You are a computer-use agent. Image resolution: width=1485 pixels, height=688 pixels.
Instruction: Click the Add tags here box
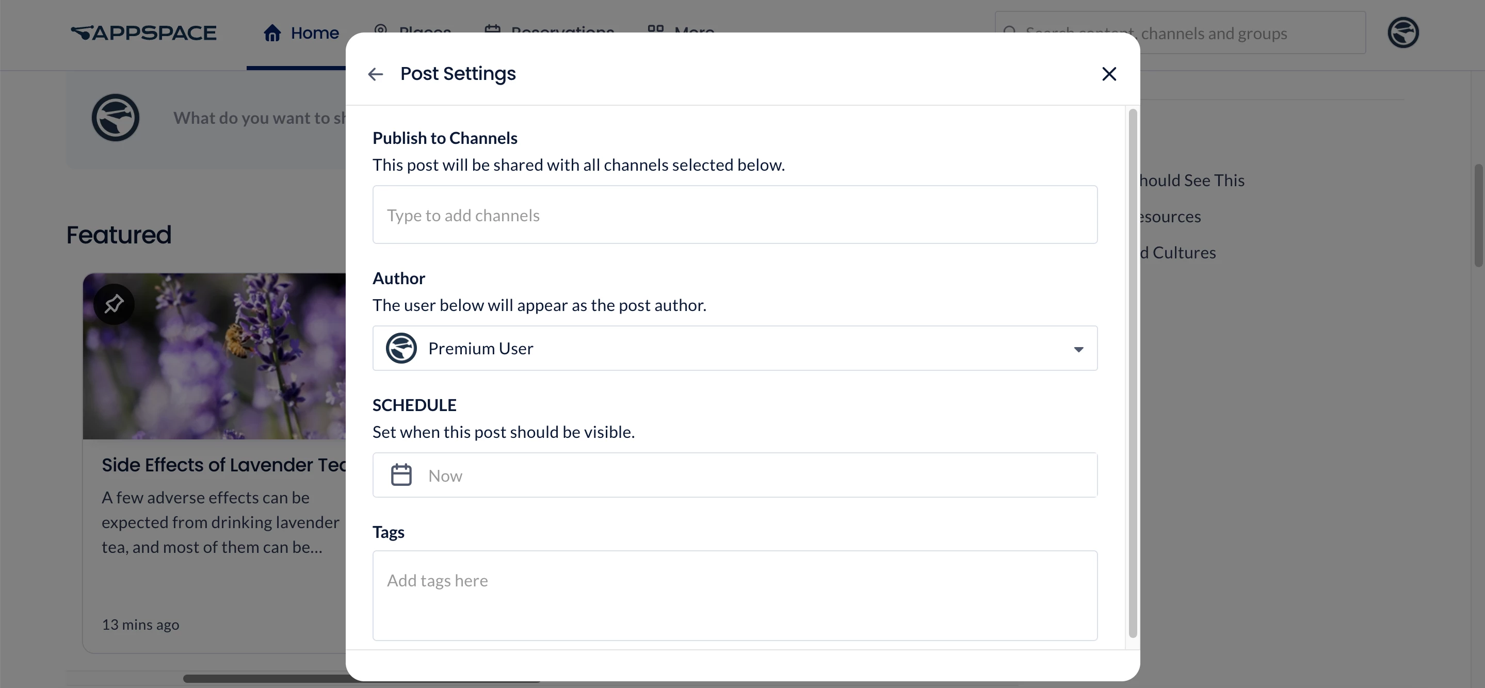[x=734, y=595]
